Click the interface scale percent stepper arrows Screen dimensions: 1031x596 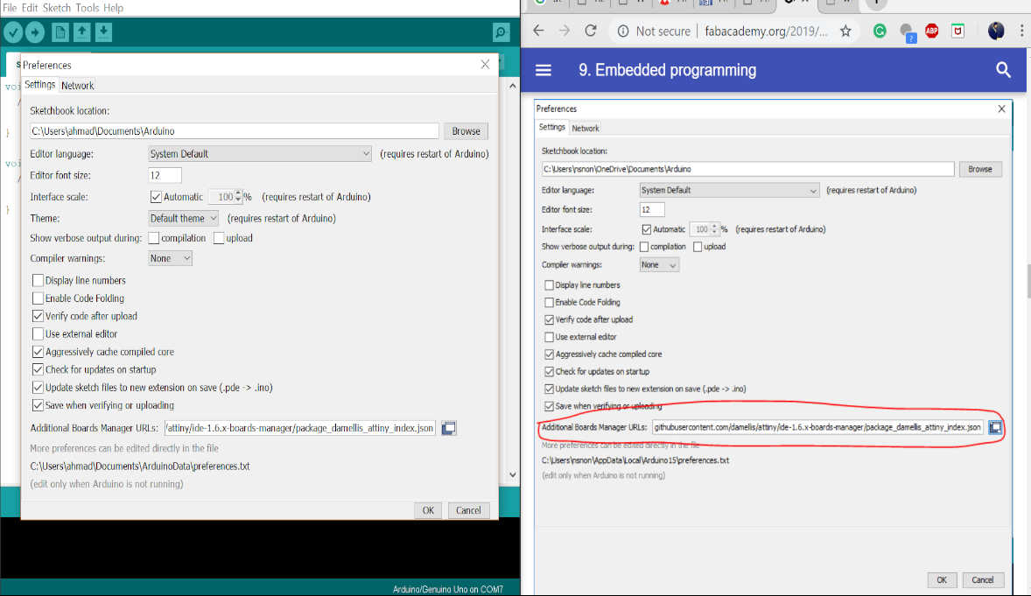click(238, 197)
